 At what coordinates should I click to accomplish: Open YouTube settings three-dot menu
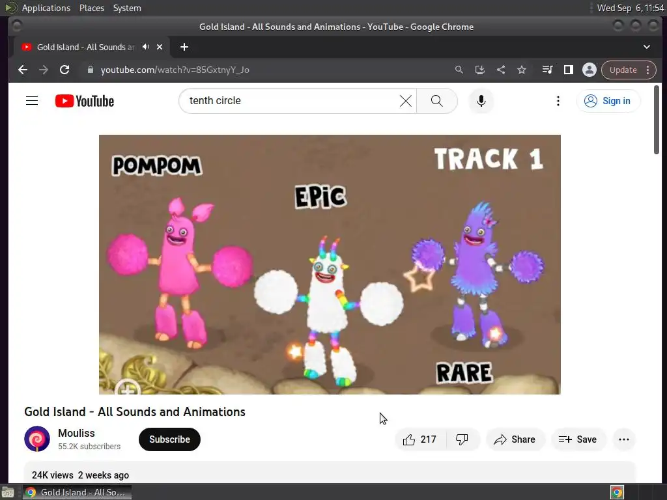pos(558,101)
